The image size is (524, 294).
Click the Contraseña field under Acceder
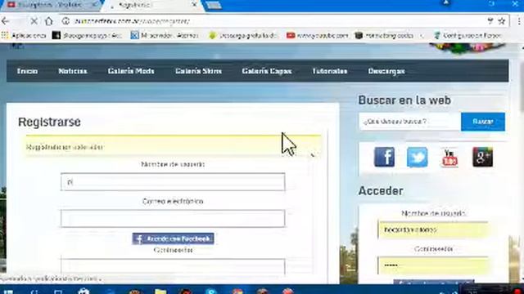(x=433, y=265)
